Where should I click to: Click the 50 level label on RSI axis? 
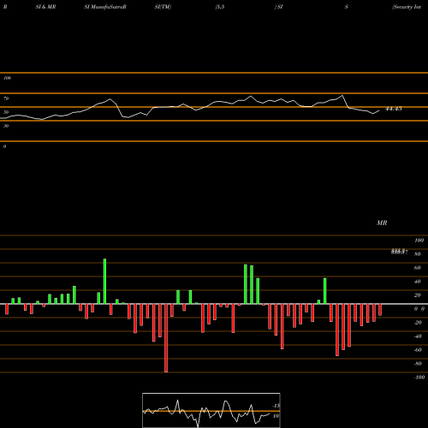pyautogui.click(x=6, y=112)
